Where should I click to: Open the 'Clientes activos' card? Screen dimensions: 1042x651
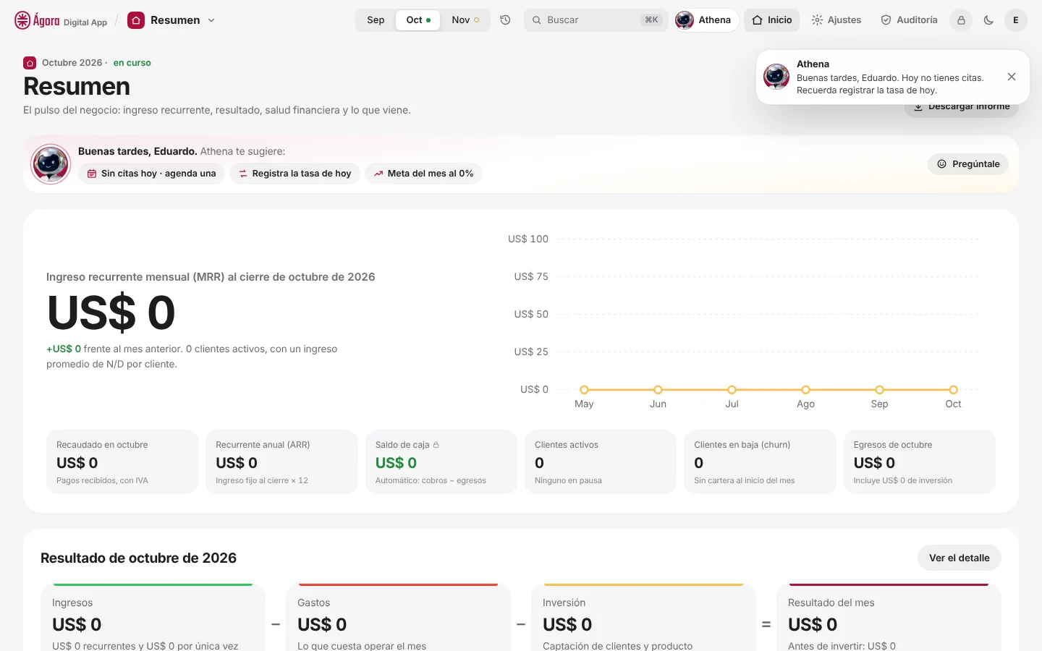tap(601, 462)
